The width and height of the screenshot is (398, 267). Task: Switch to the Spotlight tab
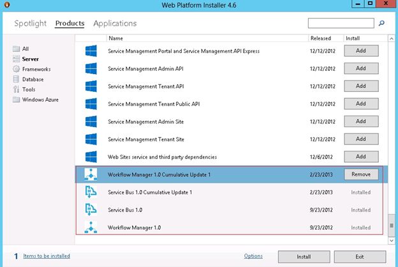pyautogui.click(x=31, y=24)
